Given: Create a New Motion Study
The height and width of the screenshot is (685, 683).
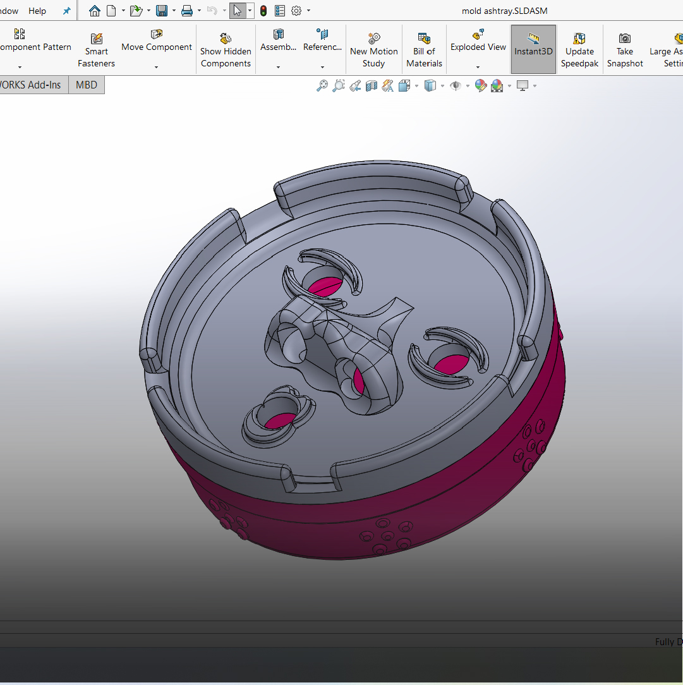Looking at the screenshot, I should coord(373,50).
